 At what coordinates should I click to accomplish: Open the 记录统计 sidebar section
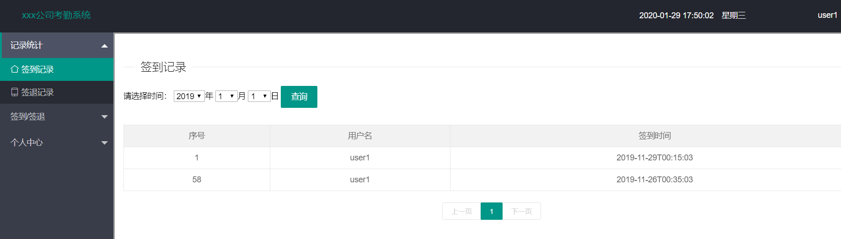click(57, 45)
